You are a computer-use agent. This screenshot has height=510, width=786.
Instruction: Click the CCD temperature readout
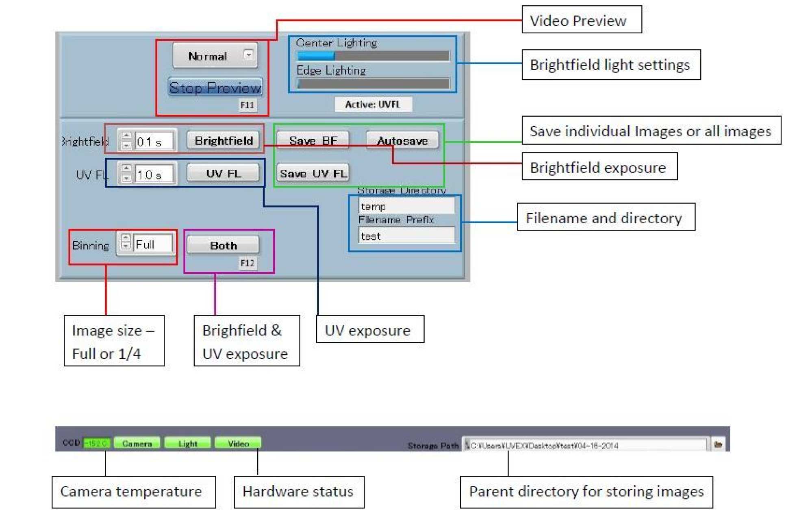(96, 443)
